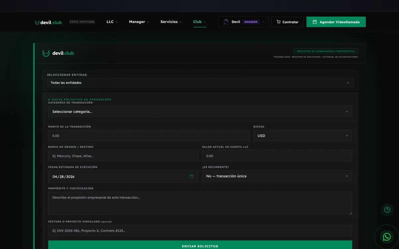Click Agendar Videollamada button

click(x=336, y=22)
